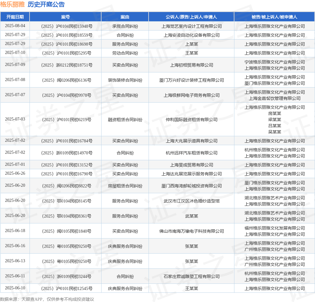Select case number 沪0104民初9978号
Viewport: 315px width, 302px height.
pos(67,95)
